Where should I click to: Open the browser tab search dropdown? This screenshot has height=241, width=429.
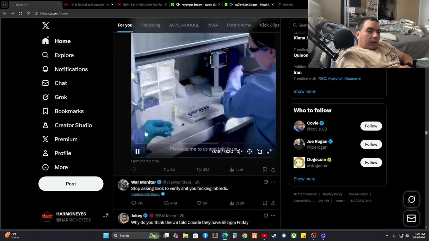(4, 5)
